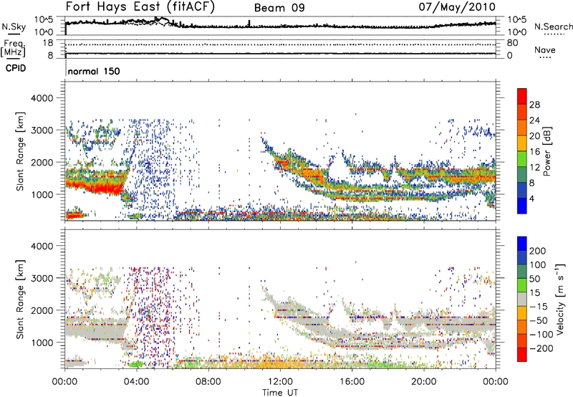Click the 'N.Sky' legend label
This screenshot has width=573, height=397.
click(x=14, y=27)
